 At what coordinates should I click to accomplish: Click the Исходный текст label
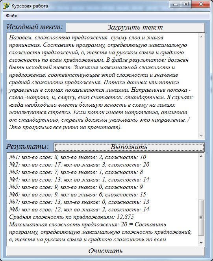(35, 27)
